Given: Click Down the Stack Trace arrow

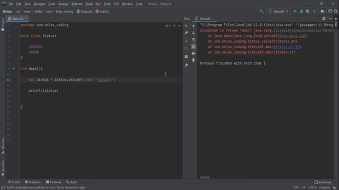Looking at the screenshot, I should pyautogui.click(x=193, y=33).
